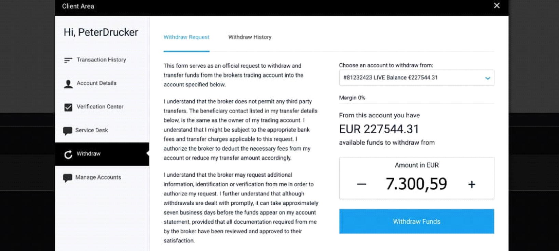
Task: Open Transaction History from the sidebar
Action: click(x=101, y=60)
